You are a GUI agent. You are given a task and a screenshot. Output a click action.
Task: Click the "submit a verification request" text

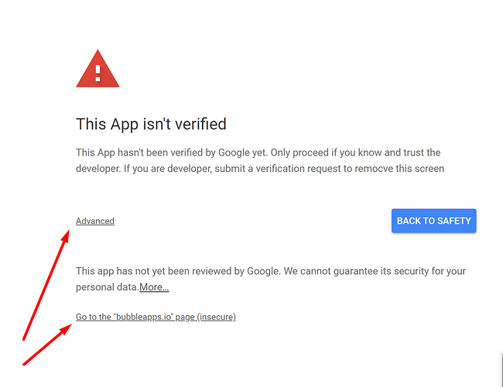click(x=278, y=169)
